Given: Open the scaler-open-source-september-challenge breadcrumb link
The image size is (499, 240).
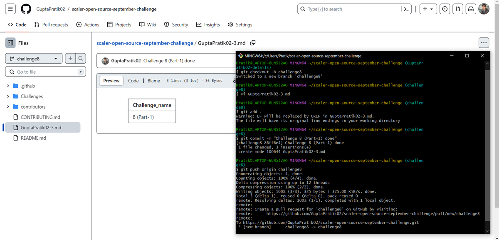Looking at the screenshot, I should (x=145, y=43).
